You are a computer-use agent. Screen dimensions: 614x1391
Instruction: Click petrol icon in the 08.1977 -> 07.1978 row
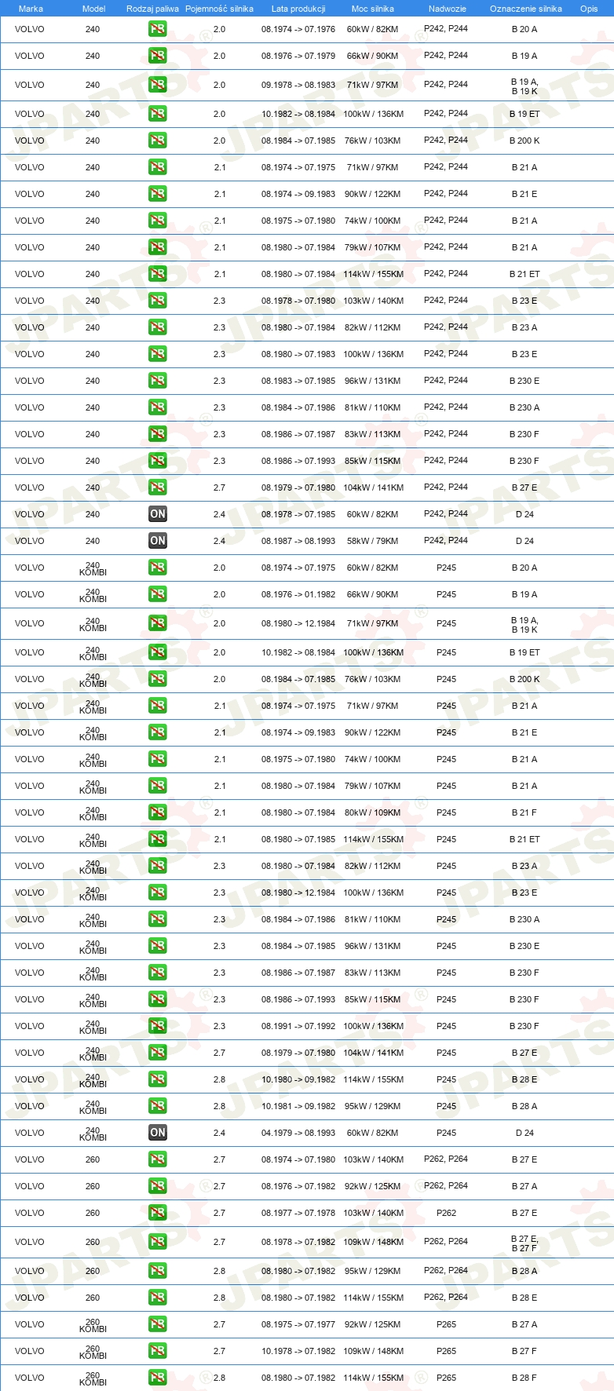click(158, 1213)
